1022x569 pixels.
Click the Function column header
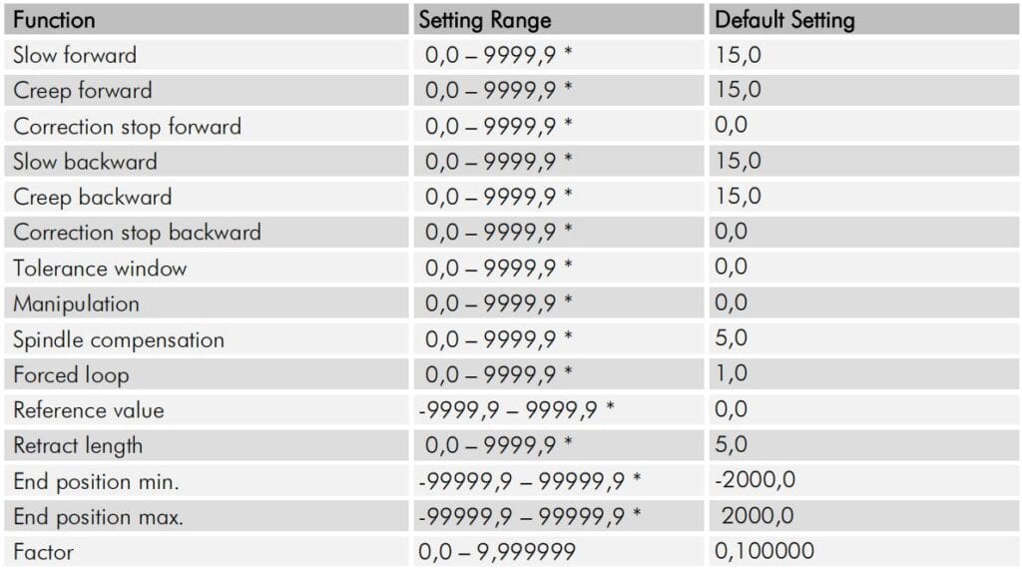tap(54, 20)
